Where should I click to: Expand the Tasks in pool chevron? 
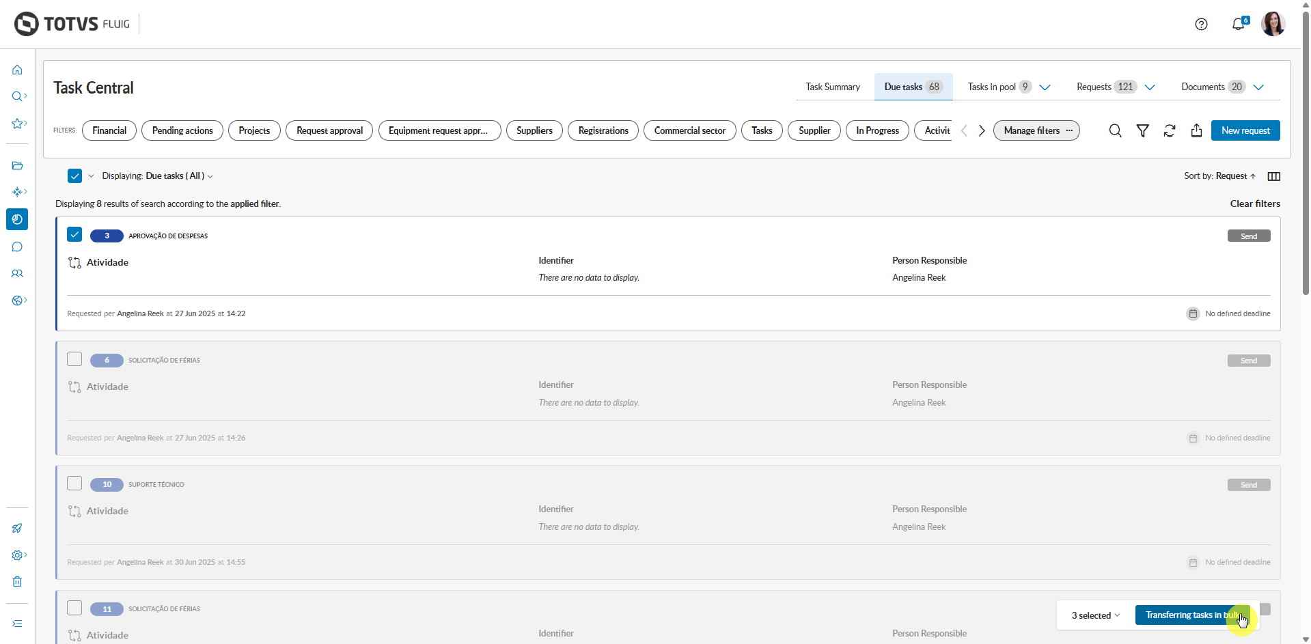(1045, 87)
